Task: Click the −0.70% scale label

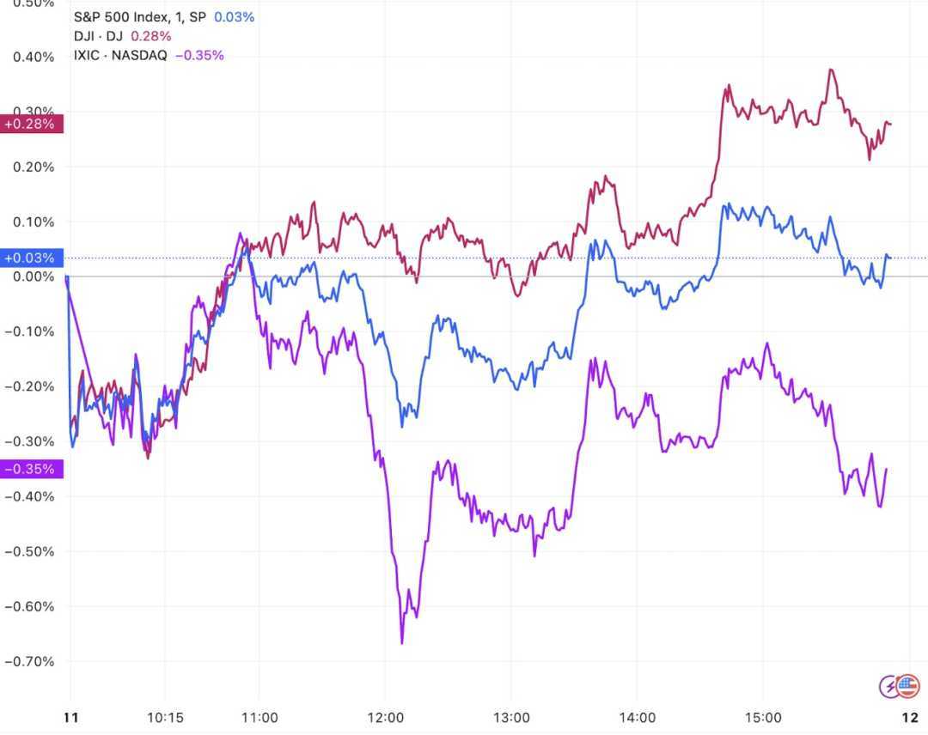Action: pos(29,661)
